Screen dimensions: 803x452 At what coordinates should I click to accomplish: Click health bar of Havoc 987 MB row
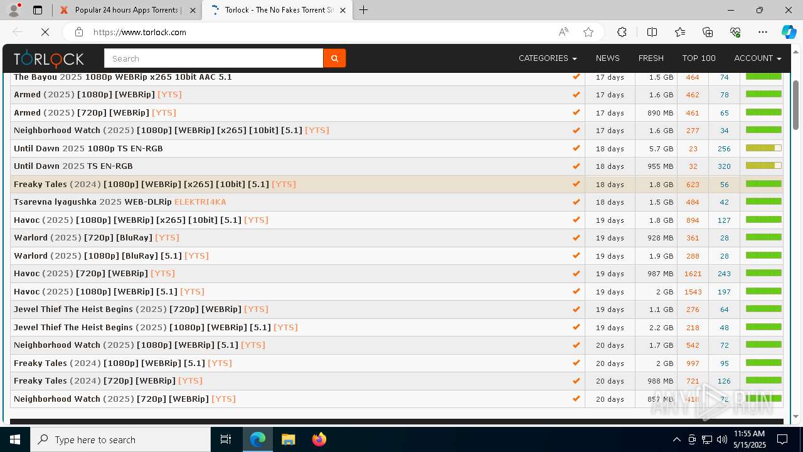click(x=763, y=273)
